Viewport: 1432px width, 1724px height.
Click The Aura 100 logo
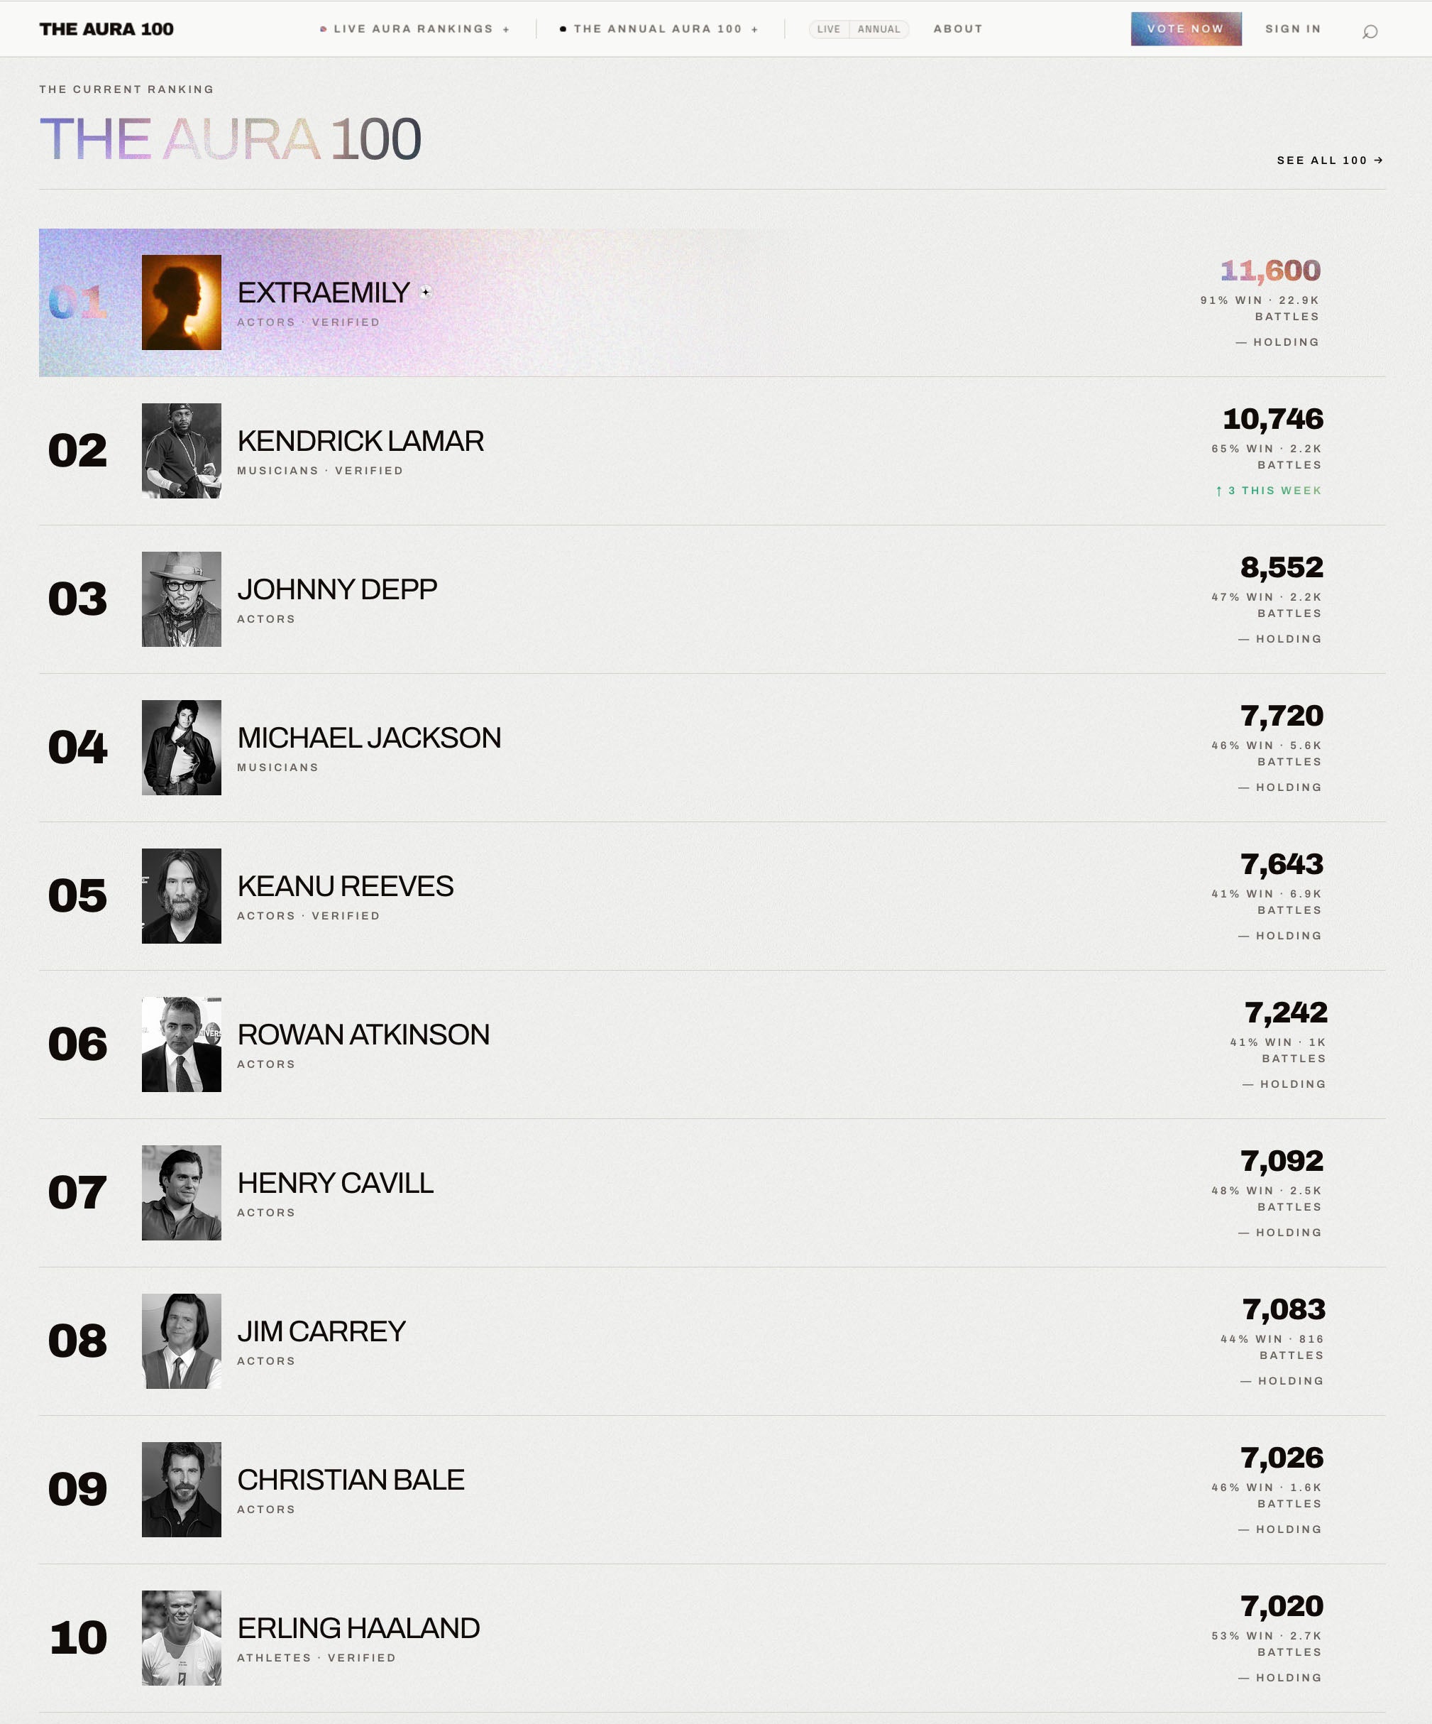point(106,28)
